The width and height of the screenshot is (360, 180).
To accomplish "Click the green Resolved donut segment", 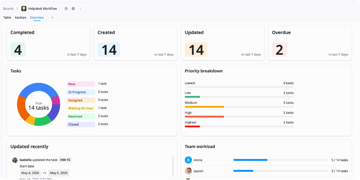I will point(42,121).
